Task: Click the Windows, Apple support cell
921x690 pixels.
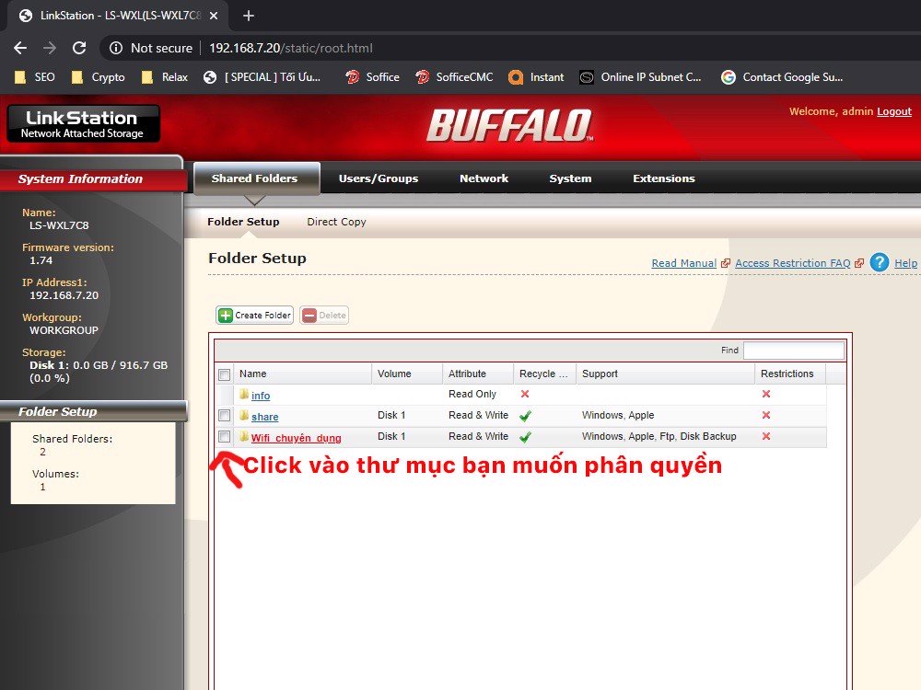Action: (618, 415)
